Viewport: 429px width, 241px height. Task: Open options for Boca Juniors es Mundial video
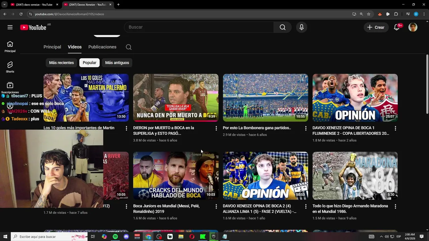216,207
